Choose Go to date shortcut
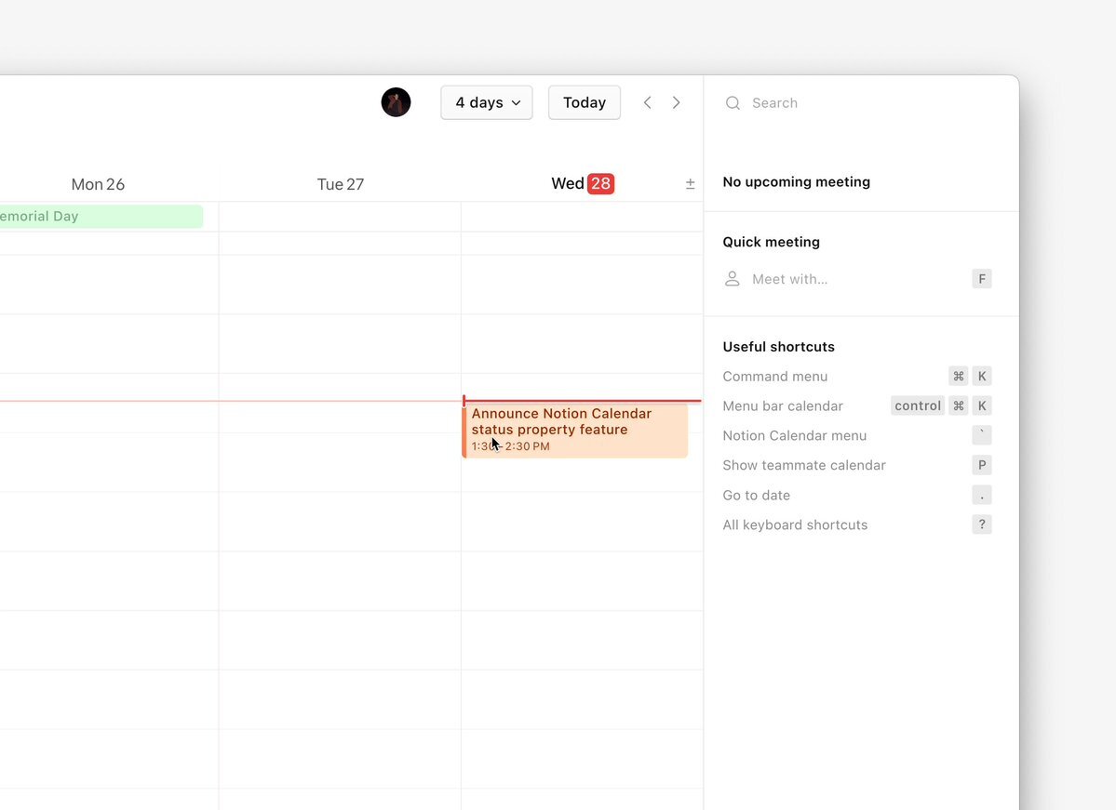This screenshot has width=1116, height=810. pyautogui.click(x=857, y=495)
